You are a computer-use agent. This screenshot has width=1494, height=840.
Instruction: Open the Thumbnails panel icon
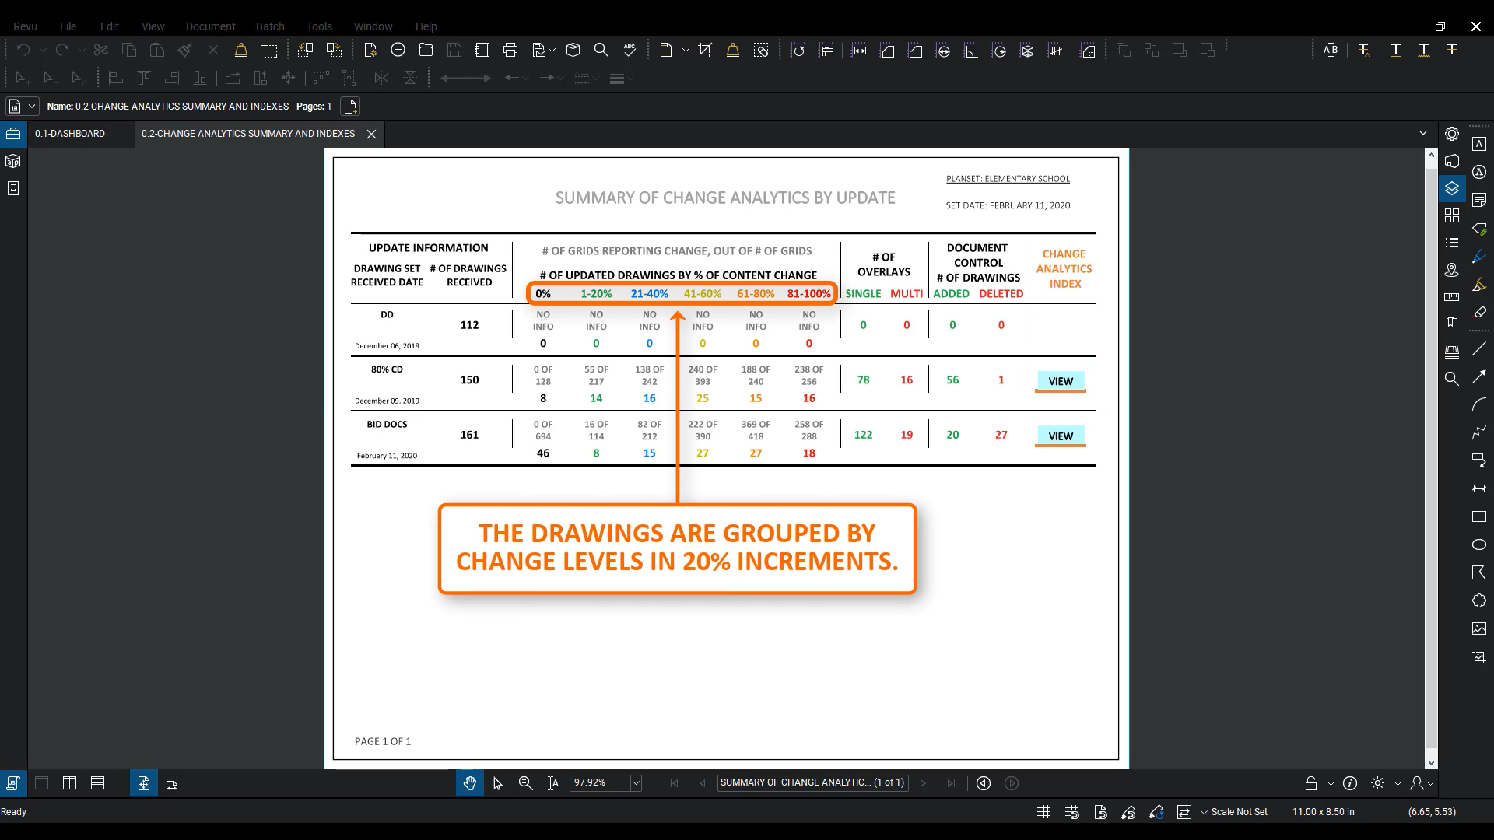click(x=1452, y=215)
